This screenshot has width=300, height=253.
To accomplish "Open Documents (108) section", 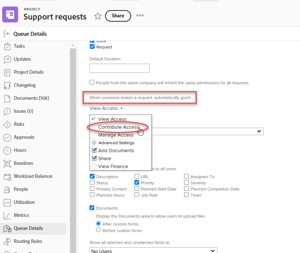I will coord(32,98).
